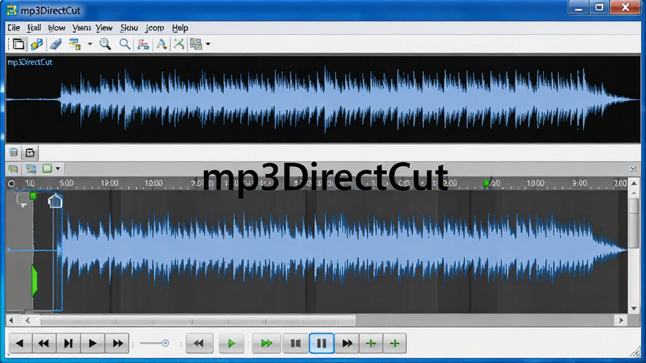Click the black left-arrow transport button
Image resolution: width=646 pixels, height=363 pixels.
click(x=20, y=343)
